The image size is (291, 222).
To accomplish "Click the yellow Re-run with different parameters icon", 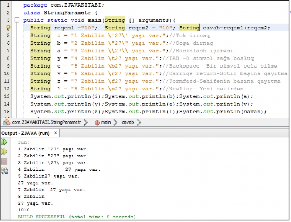I will (4, 152).
